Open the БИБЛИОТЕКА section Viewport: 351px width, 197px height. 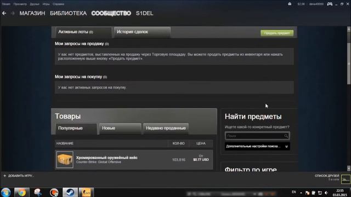(68, 13)
